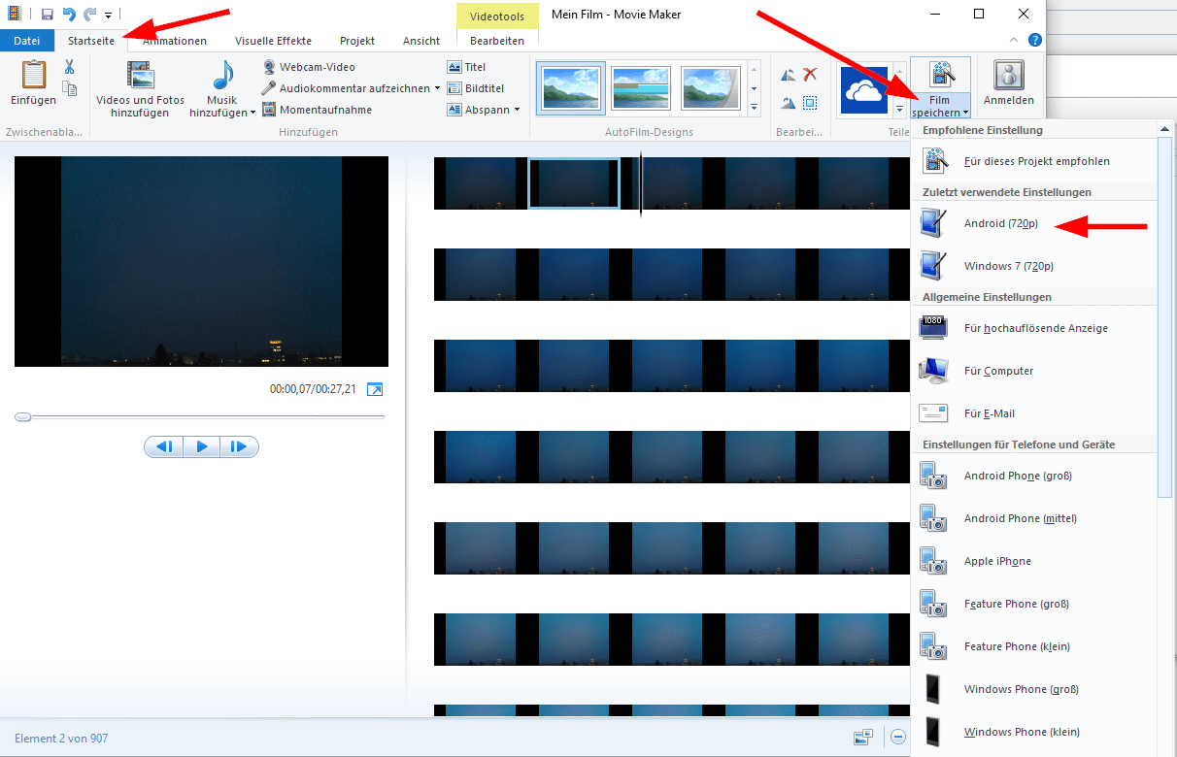Select the highlighted second storyboard clip
1177x757 pixels.
click(x=574, y=182)
